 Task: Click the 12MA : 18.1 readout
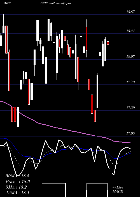[17, 192]
